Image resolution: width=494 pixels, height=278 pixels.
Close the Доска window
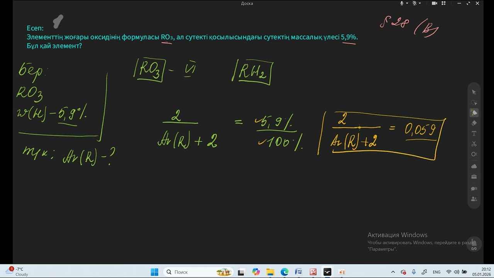(477, 3)
